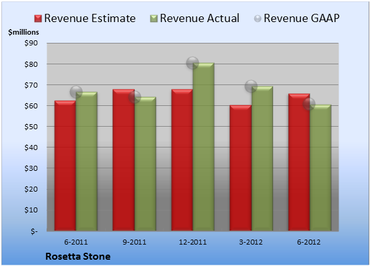370x266 pixels.
Task: Select the 'Revenue Actual' legend label
Action: click(x=199, y=18)
